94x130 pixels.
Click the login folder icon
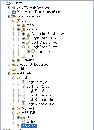(18, 78)
